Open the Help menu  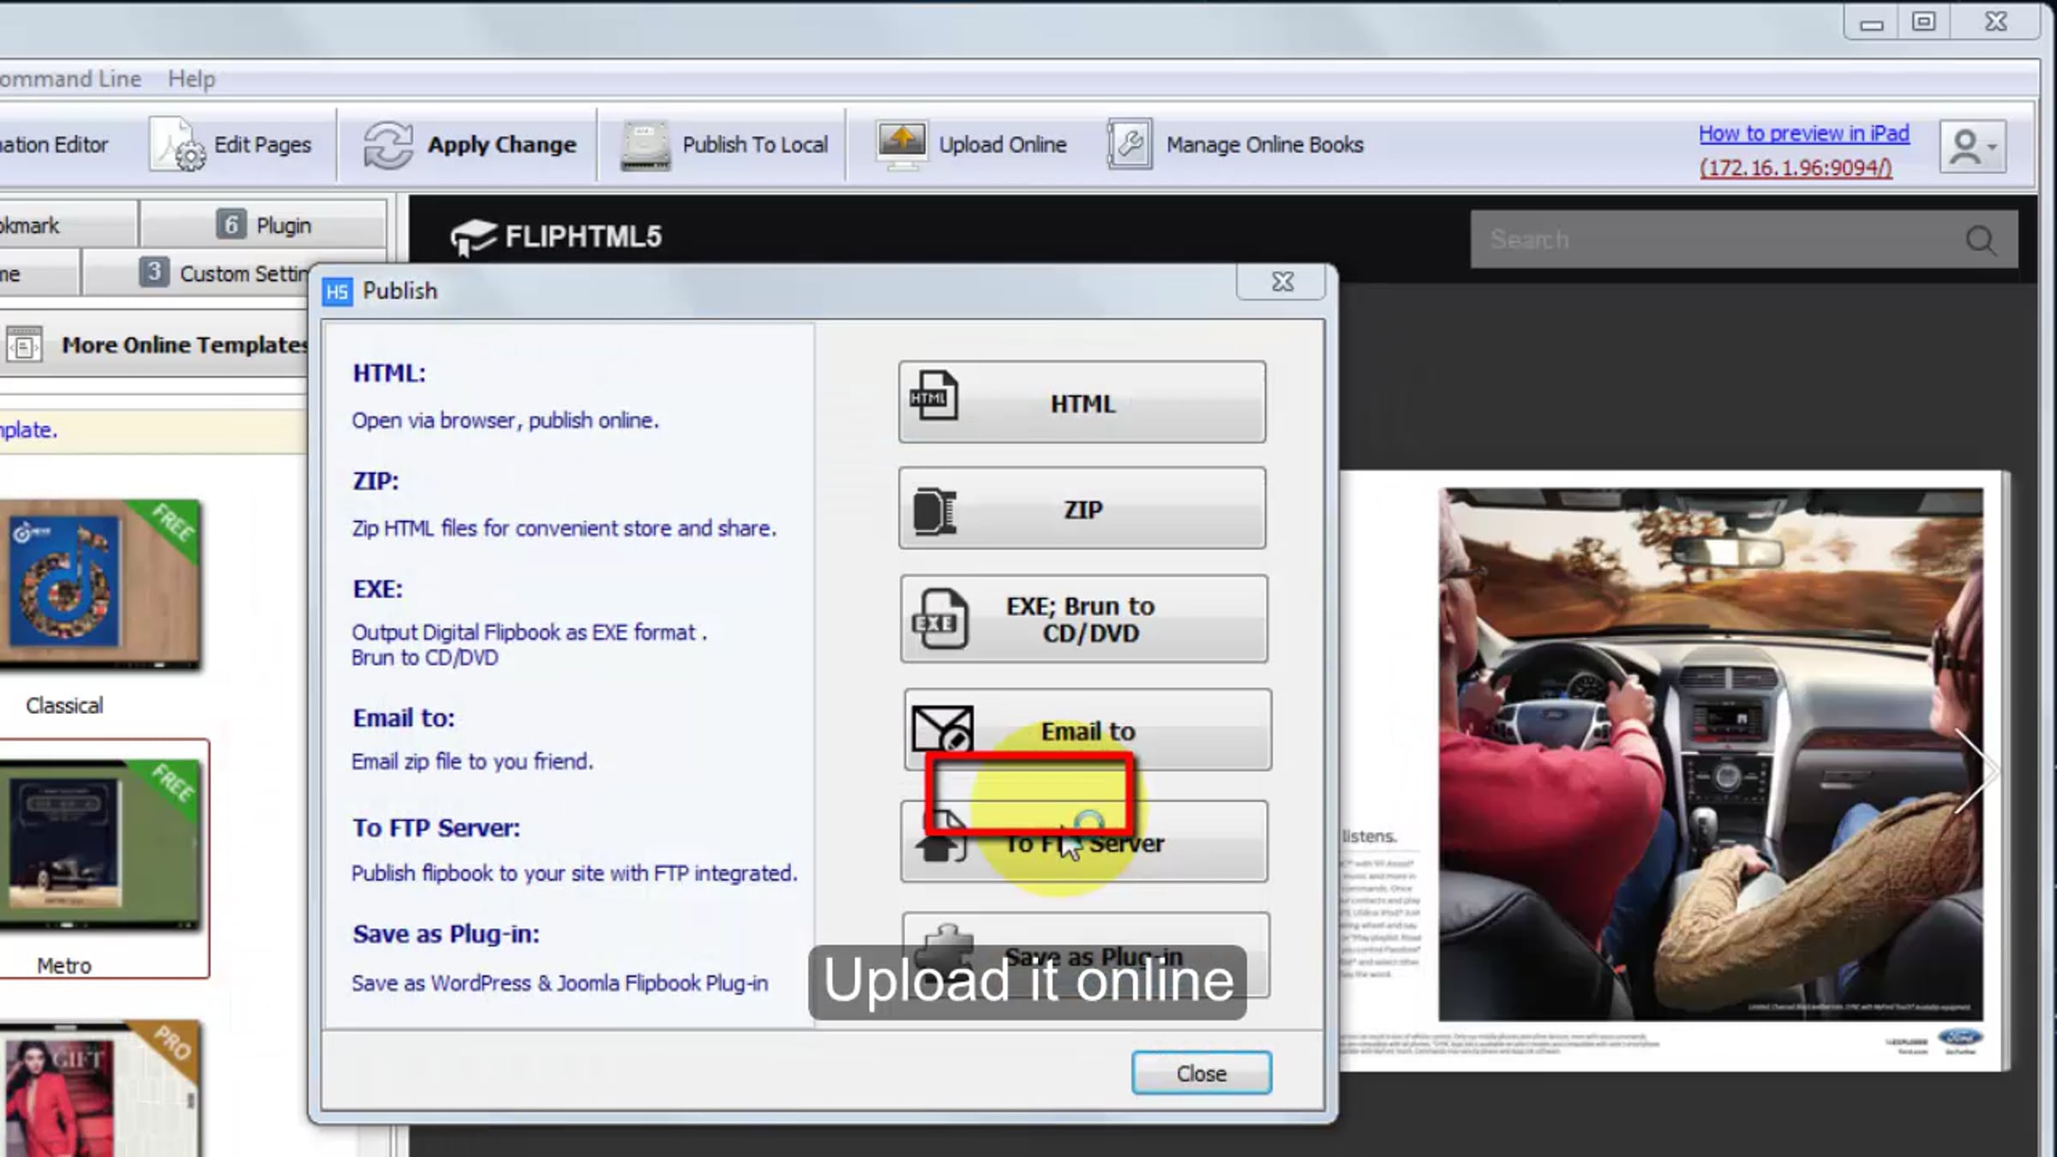[191, 79]
